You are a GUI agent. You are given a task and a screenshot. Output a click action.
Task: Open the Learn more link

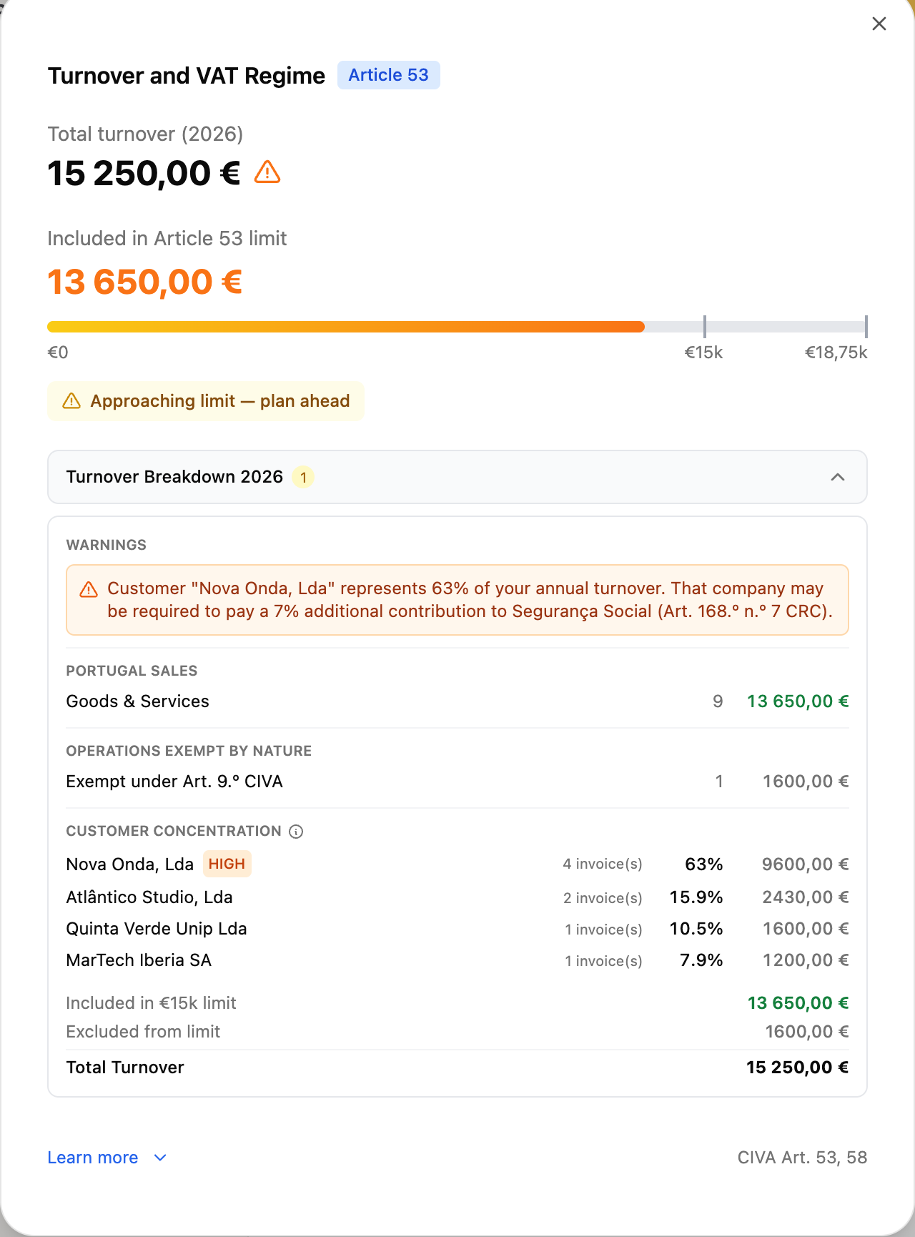(93, 1158)
